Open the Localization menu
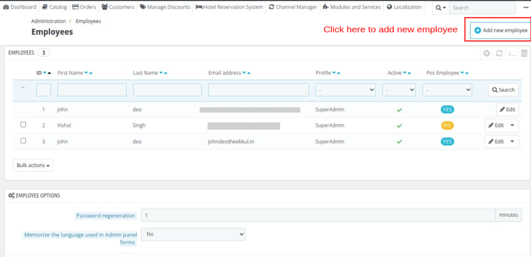Image resolution: width=531 pixels, height=257 pixels. (404, 7)
